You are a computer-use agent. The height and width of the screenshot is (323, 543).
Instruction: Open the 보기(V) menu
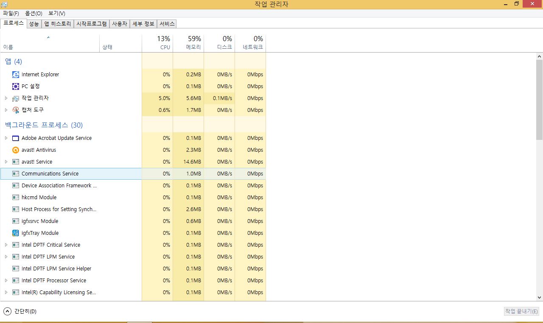[x=57, y=14]
